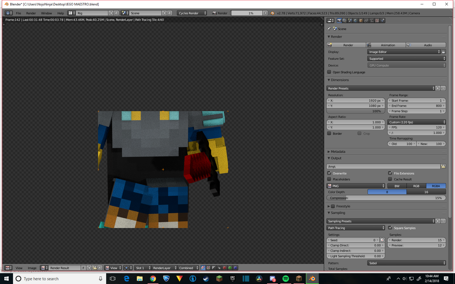Add a new scene
The image size is (455, 284).
164,13
